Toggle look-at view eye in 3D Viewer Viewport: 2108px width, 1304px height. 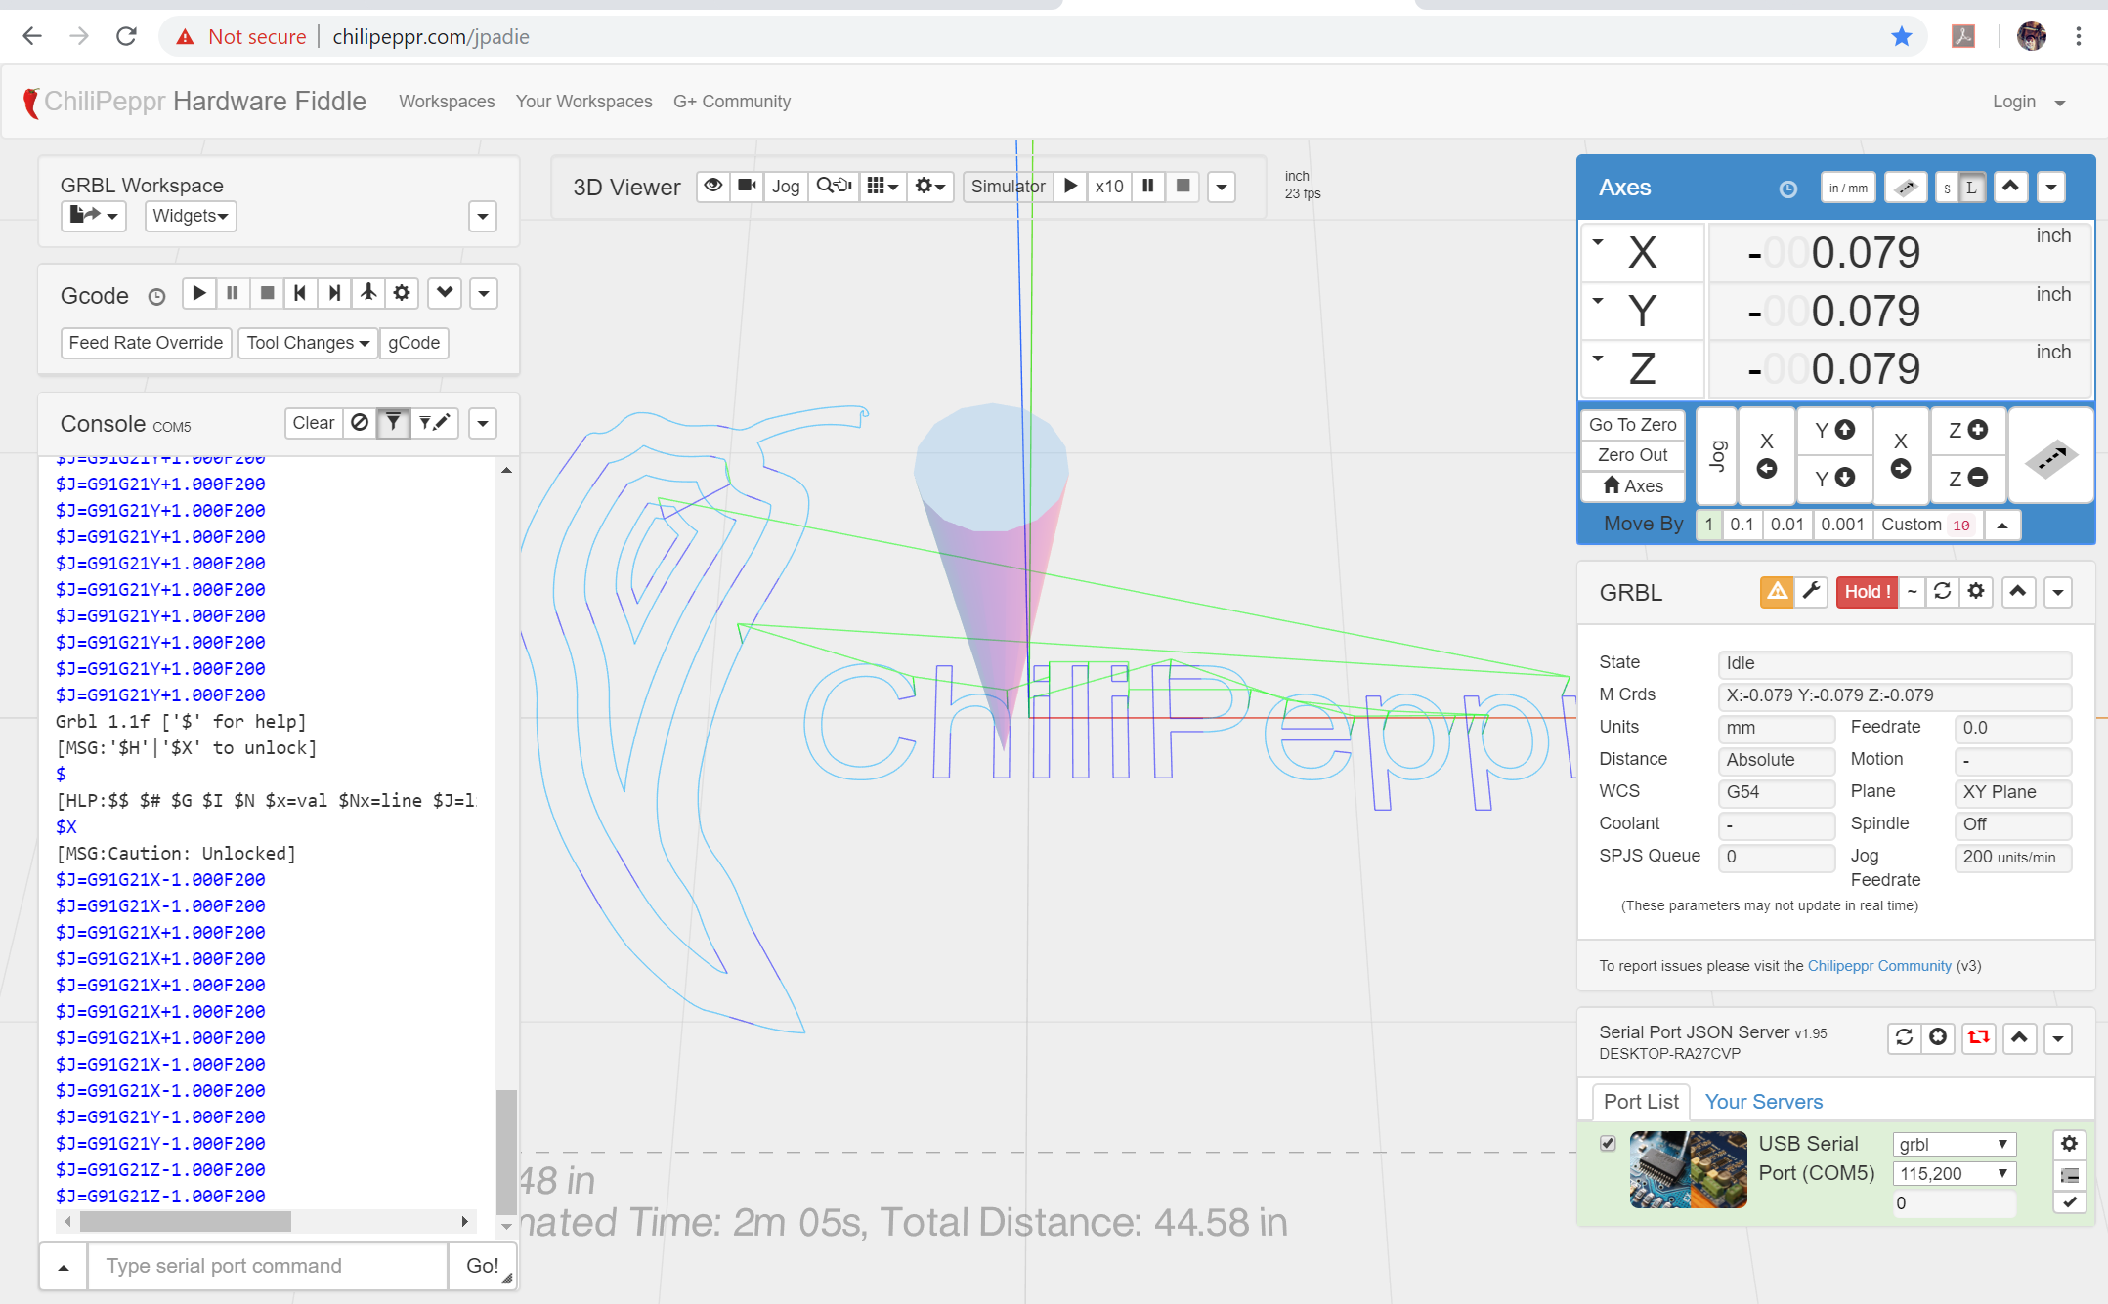coord(713,186)
